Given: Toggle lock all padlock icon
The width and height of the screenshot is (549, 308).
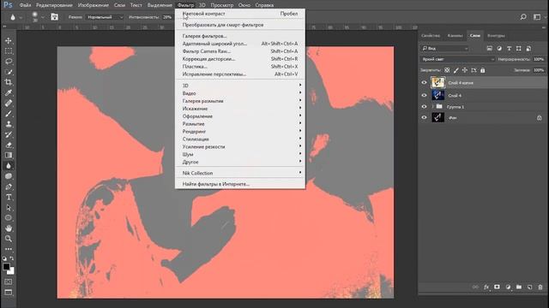Looking at the screenshot, I should (x=482, y=70).
